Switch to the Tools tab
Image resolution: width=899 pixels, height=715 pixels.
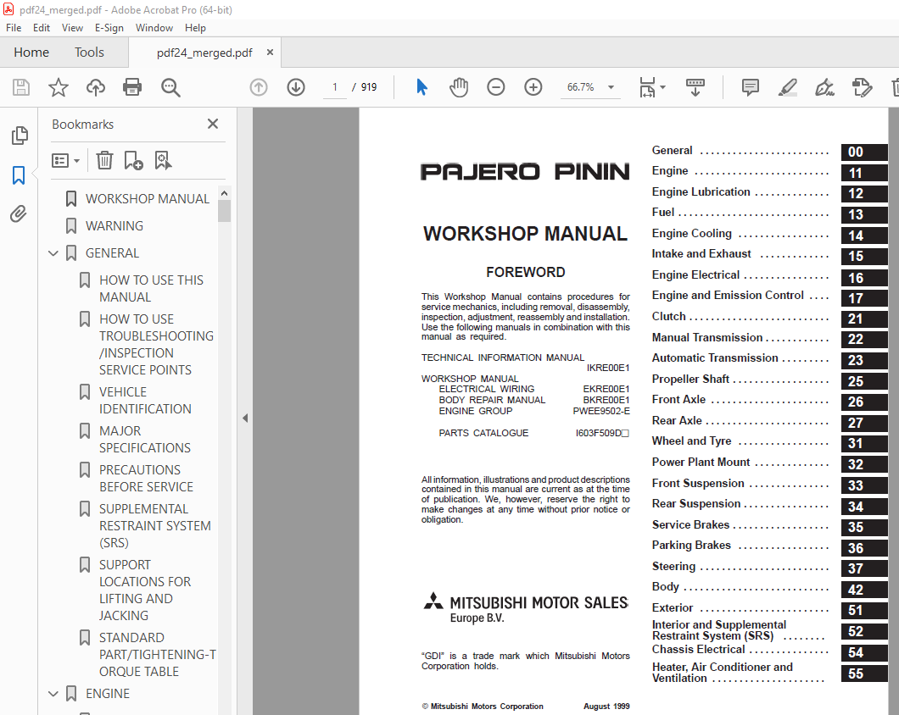click(x=89, y=53)
